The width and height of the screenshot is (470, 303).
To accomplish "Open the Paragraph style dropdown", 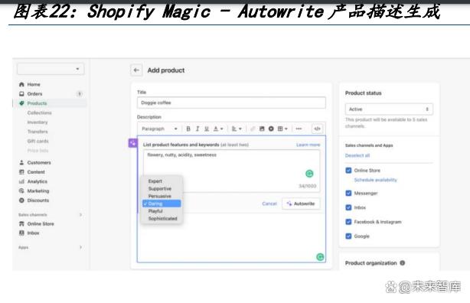I will click(x=159, y=129).
